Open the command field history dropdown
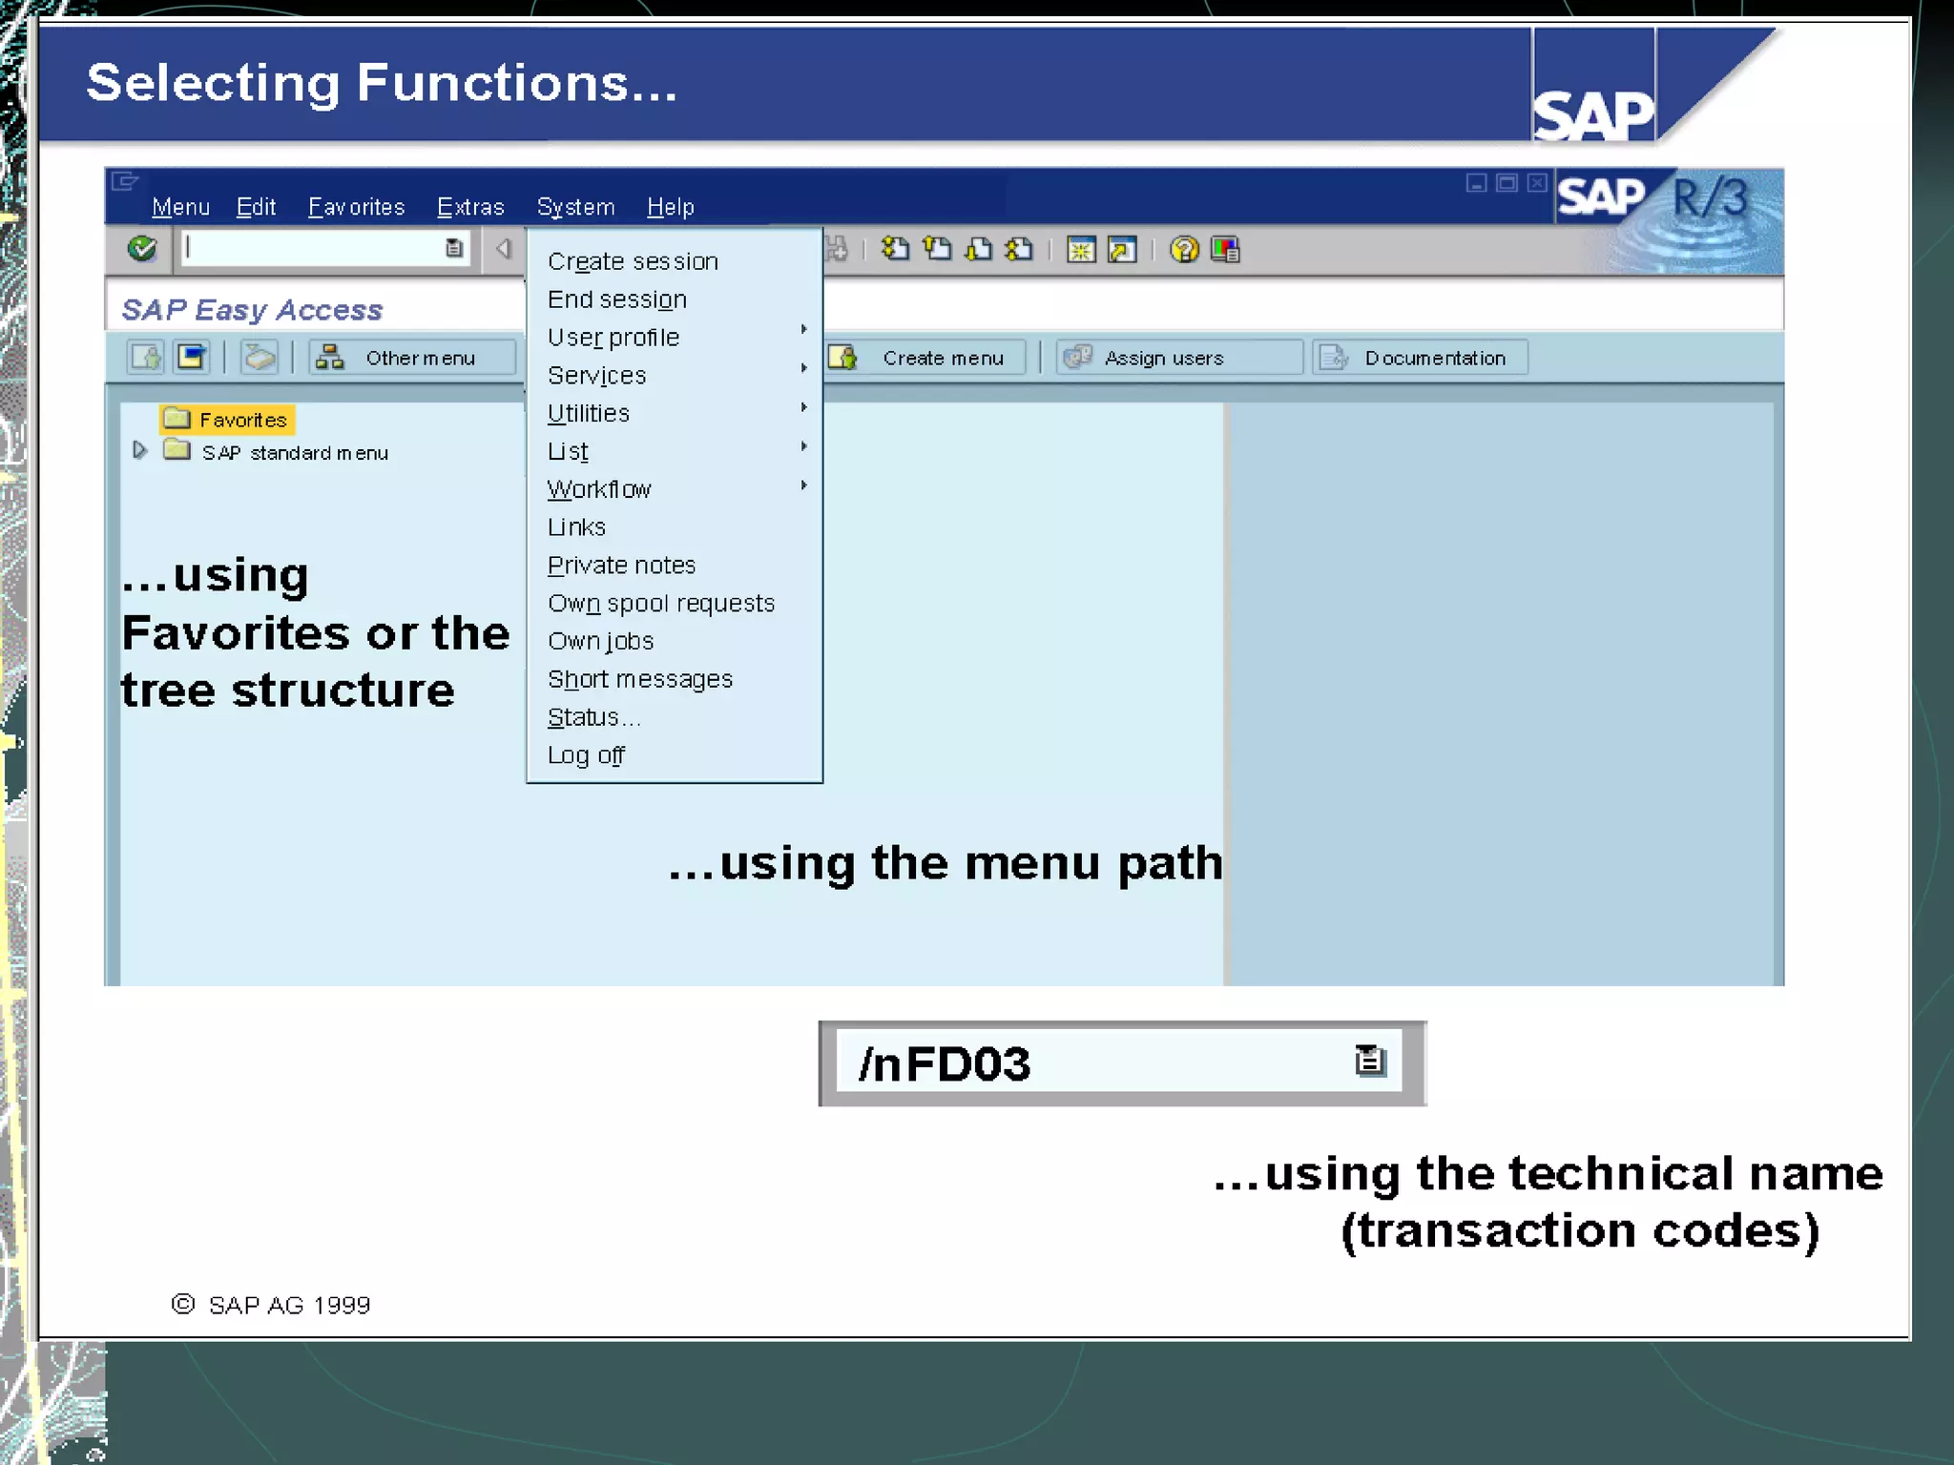The height and width of the screenshot is (1465, 1954). click(x=454, y=249)
